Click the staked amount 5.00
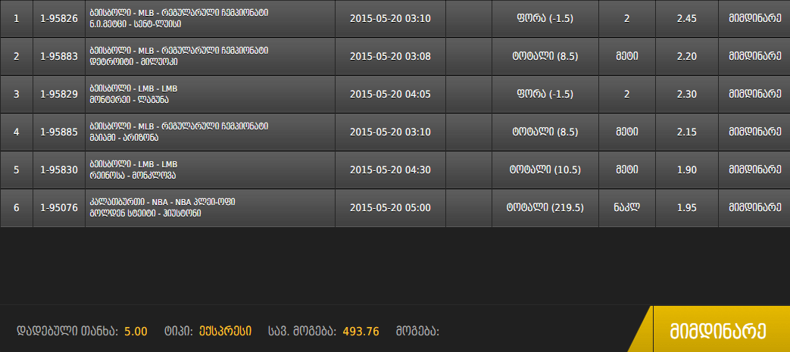 point(136,332)
